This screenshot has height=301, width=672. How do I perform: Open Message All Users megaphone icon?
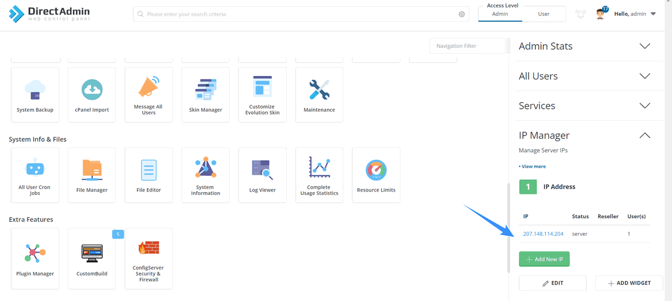148,94
